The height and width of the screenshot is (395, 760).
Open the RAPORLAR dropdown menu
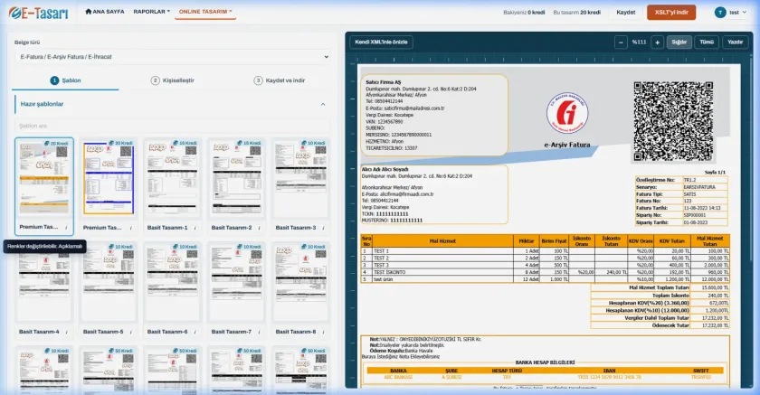[152, 11]
